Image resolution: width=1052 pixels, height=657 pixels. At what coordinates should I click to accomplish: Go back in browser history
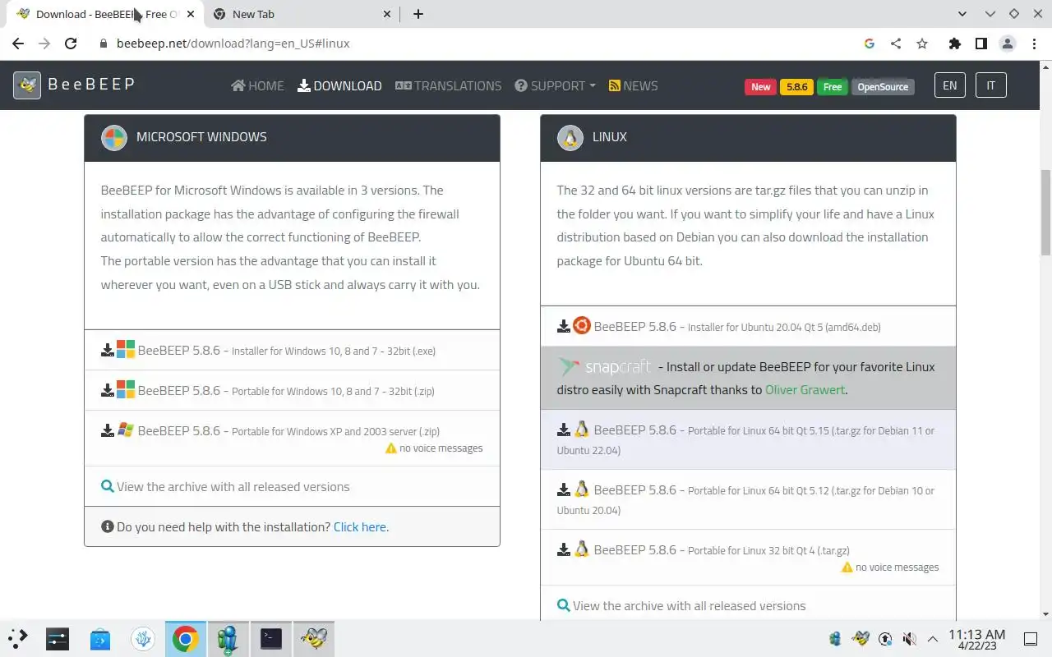pos(18,44)
